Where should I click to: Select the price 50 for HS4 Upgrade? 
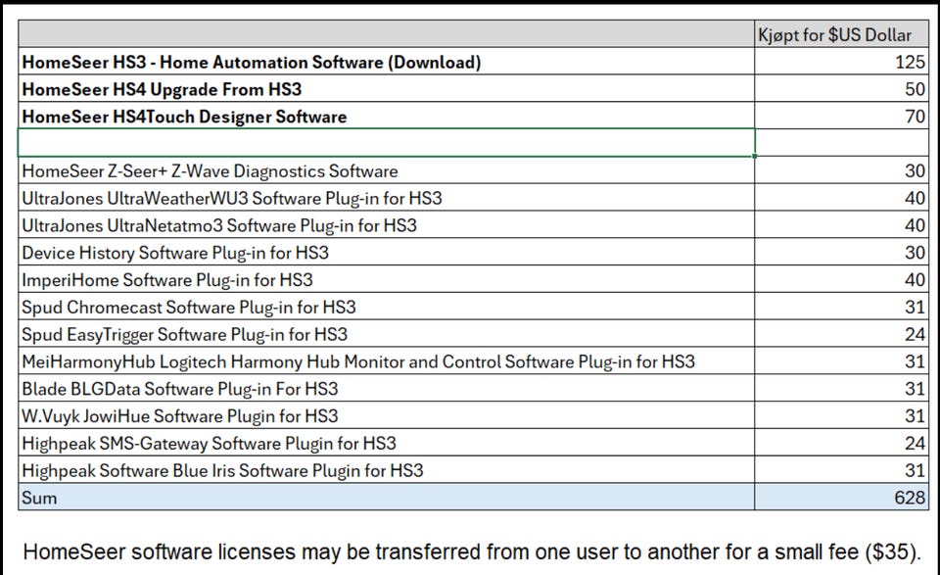click(841, 89)
